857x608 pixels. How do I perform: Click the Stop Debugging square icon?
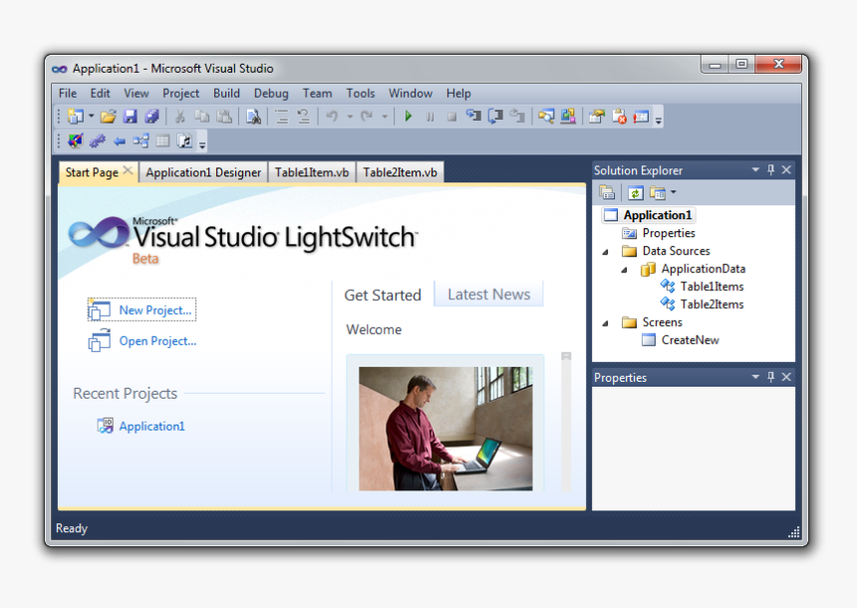(x=451, y=117)
